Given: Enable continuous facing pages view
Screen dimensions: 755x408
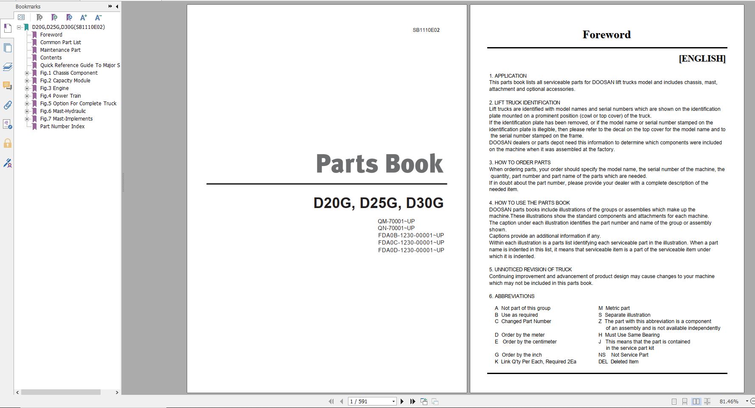Looking at the screenshot, I should tap(707, 401).
